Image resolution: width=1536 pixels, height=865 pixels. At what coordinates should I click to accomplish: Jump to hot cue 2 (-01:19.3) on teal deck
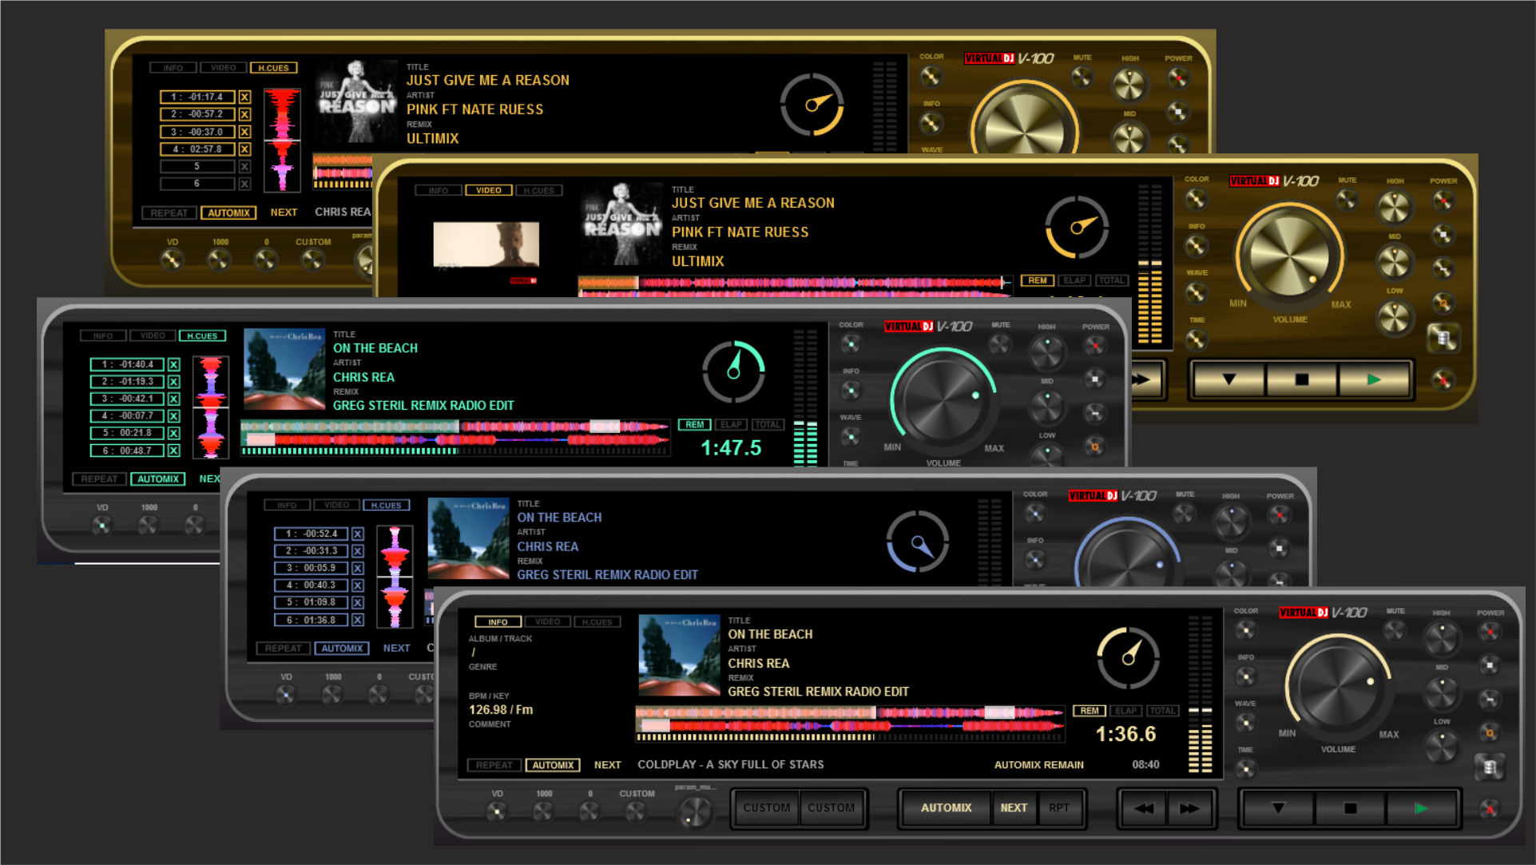click(127, 382)
